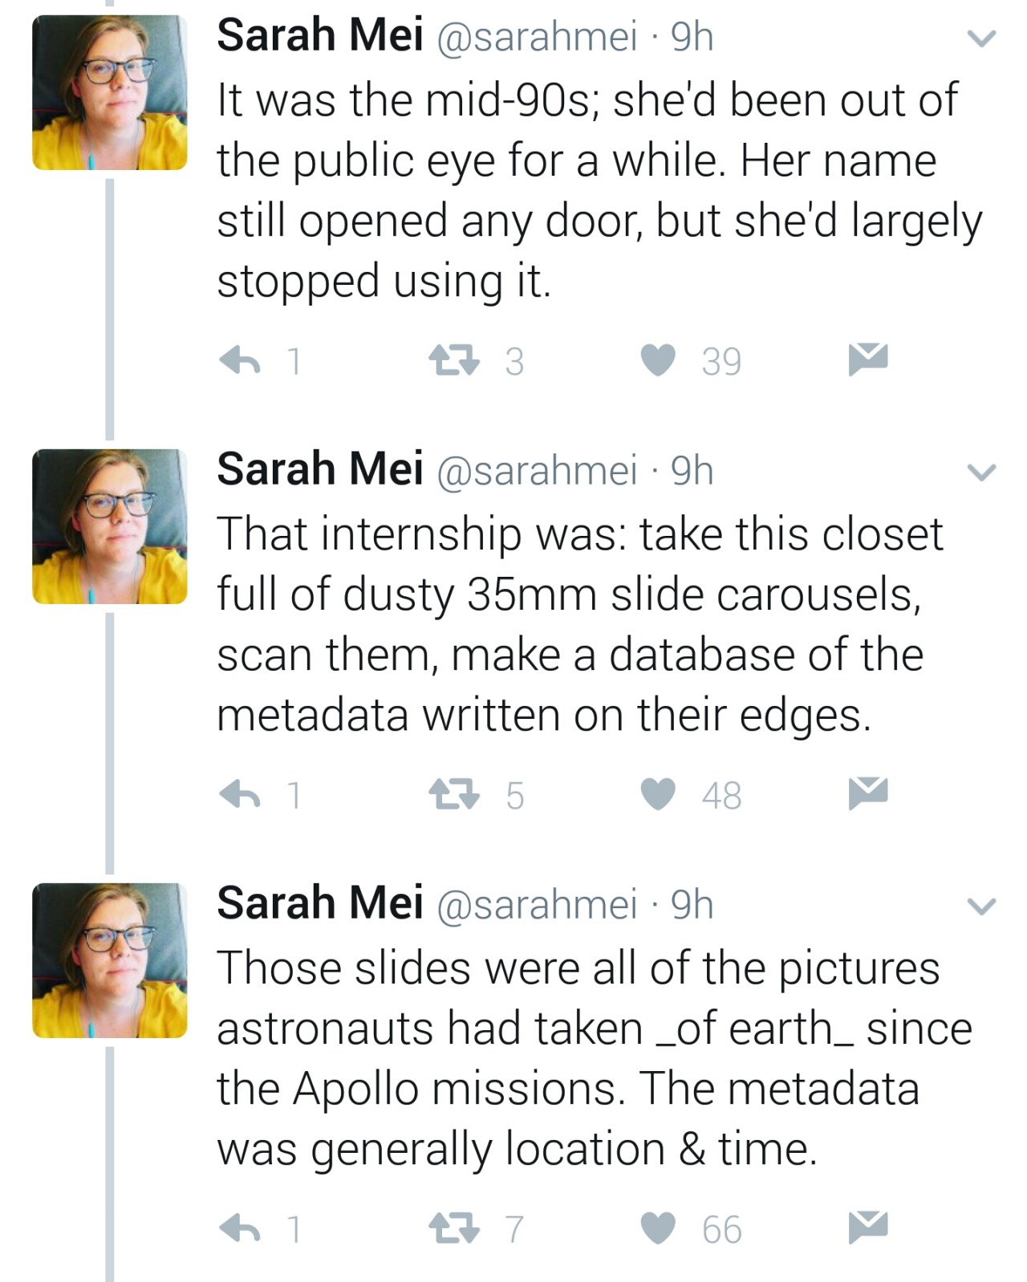Image resolution: width=1027 pixels, height=1282 pixels.
Task: Like the Apollo missions tweet
Action: tap(658, 1228)
